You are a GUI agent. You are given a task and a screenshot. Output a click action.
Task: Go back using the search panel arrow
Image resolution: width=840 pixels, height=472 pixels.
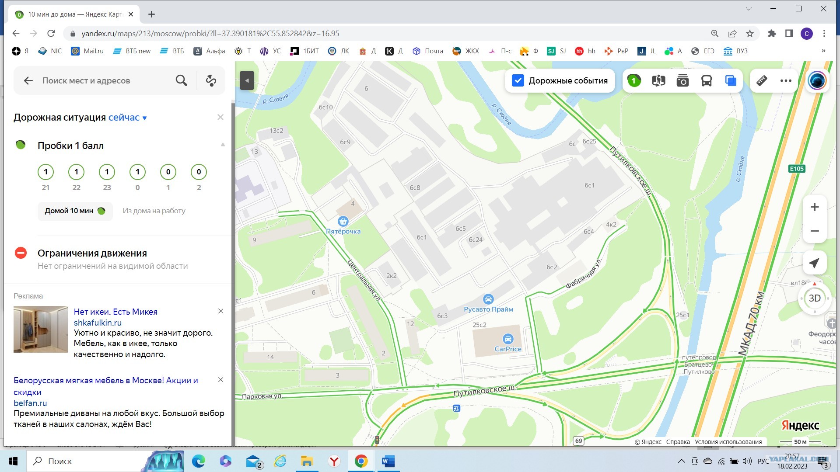pyautogui.click(x=28, y=80)
